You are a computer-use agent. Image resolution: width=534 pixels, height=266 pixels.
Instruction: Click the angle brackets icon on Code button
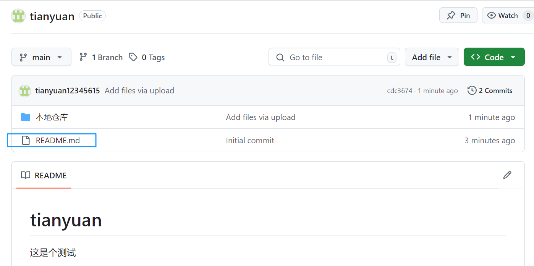pos(476,57)
